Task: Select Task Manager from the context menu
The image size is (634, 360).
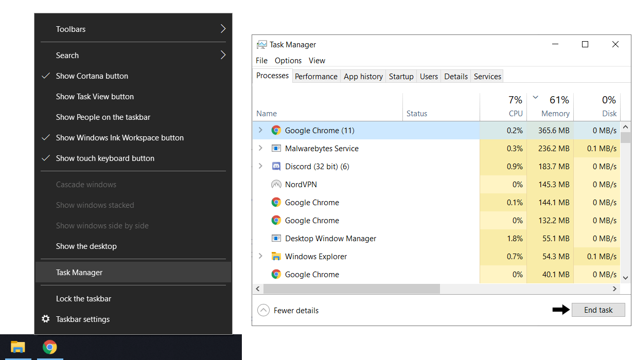Action: click(x=79, y=272)
